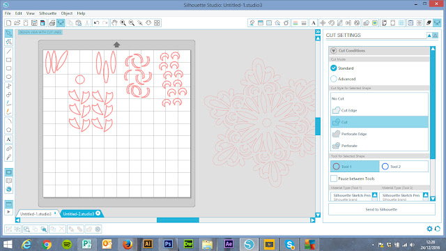Open Google Chrome from the taskbar
The width and height of the screenshot is (446, 251).
tap(47, 245)
